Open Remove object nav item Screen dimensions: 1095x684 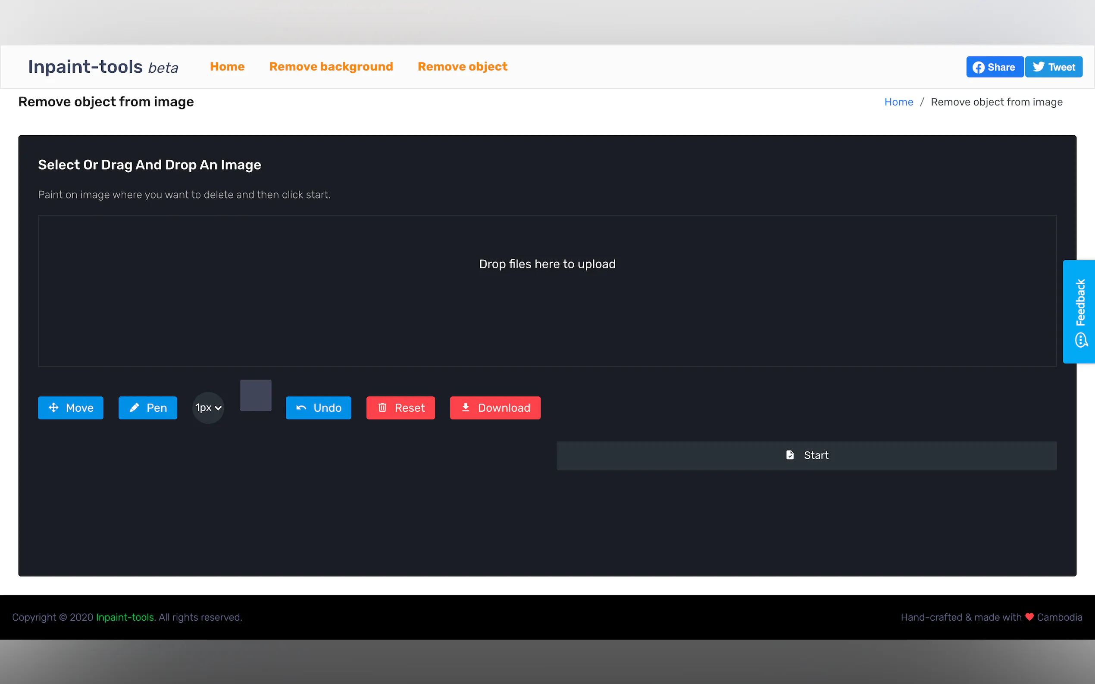pos(462,66)
